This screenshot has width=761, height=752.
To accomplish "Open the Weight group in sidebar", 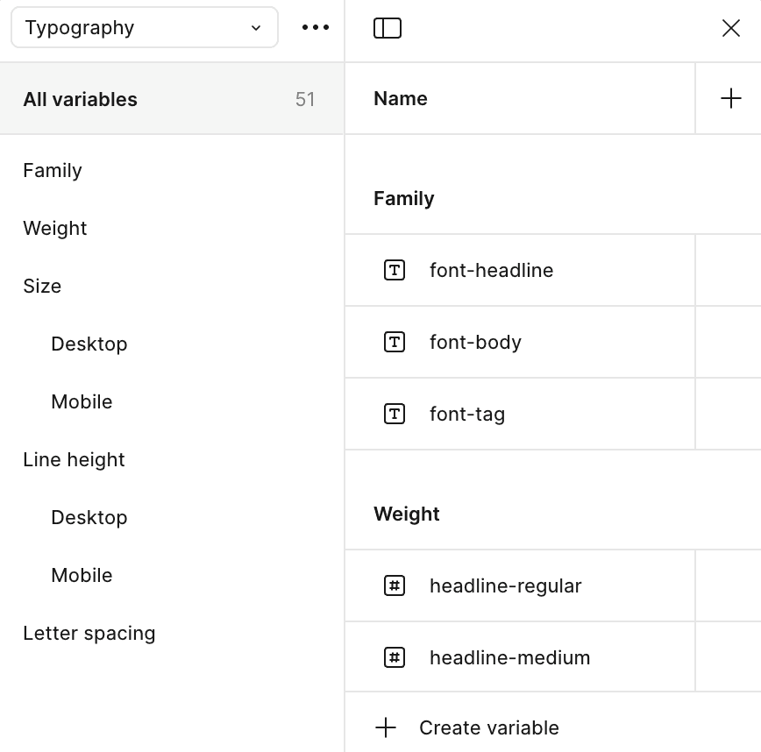I will (54, 228).
